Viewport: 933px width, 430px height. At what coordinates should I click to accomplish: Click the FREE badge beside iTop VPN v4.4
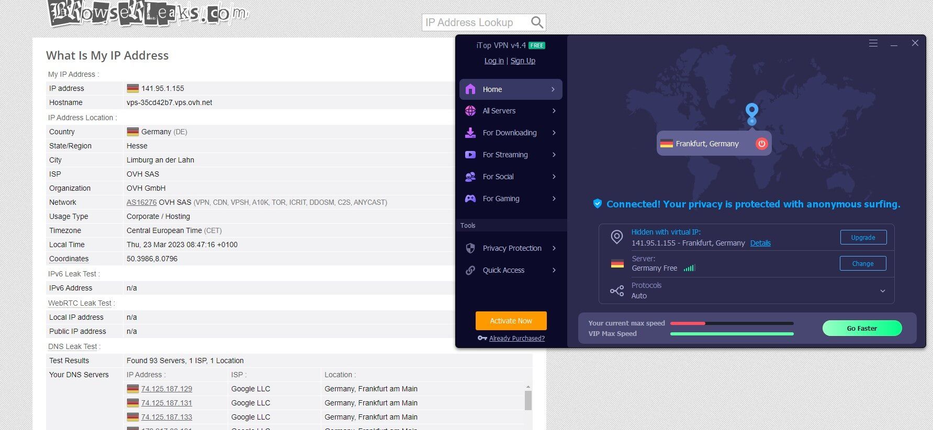[x=537, y=45]
